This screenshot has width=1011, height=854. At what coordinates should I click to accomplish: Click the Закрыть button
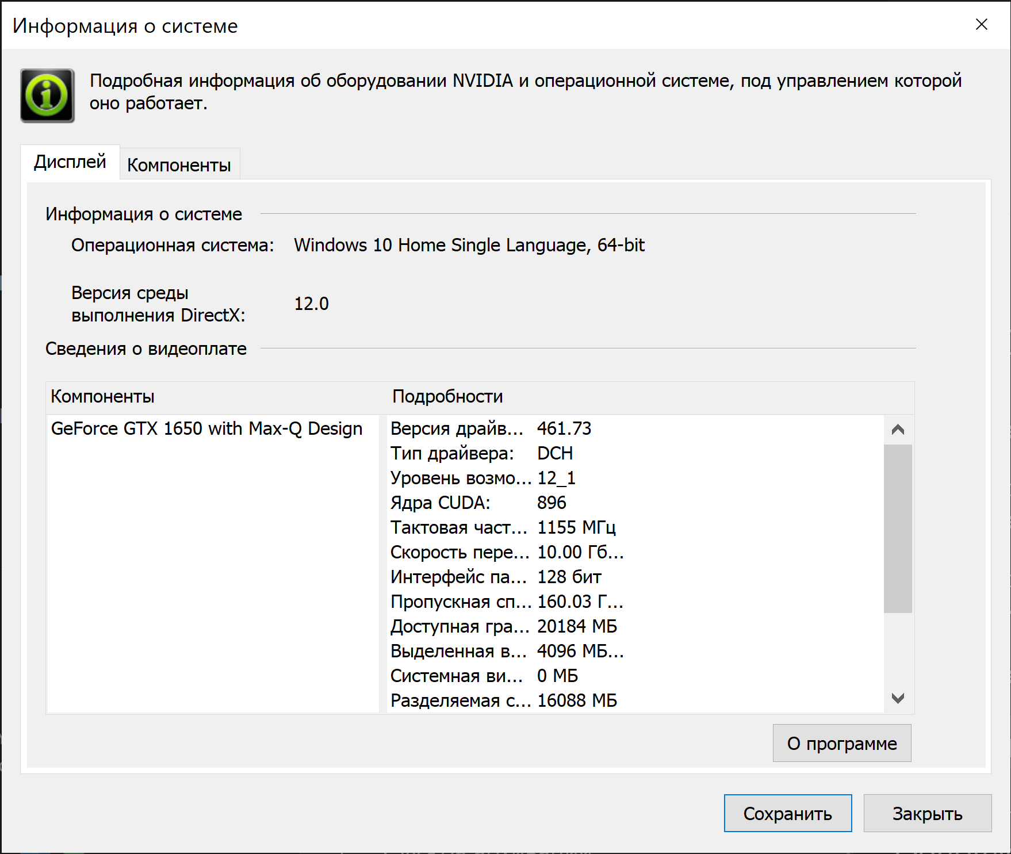[928, 813]
